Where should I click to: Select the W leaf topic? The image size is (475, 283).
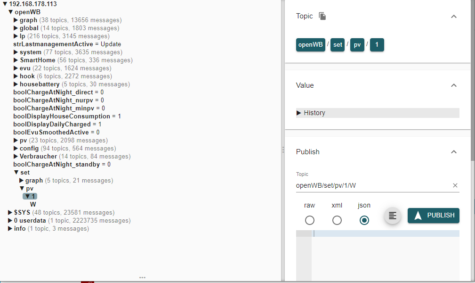[33, 205]
